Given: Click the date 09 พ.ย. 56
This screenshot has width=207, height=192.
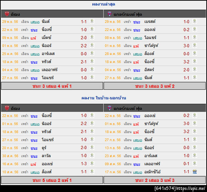Looking at the screenshot, I should pos(10,38).
